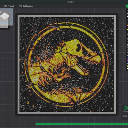
Task: Switch to the Calibration tab
Action: [26, 6]
